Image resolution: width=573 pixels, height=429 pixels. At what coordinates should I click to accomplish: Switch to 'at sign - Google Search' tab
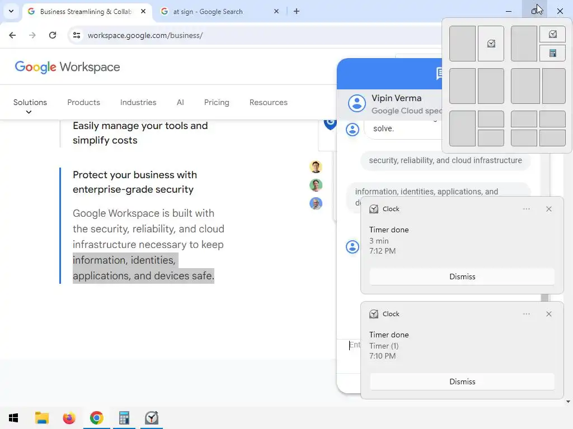click(208, 12)
